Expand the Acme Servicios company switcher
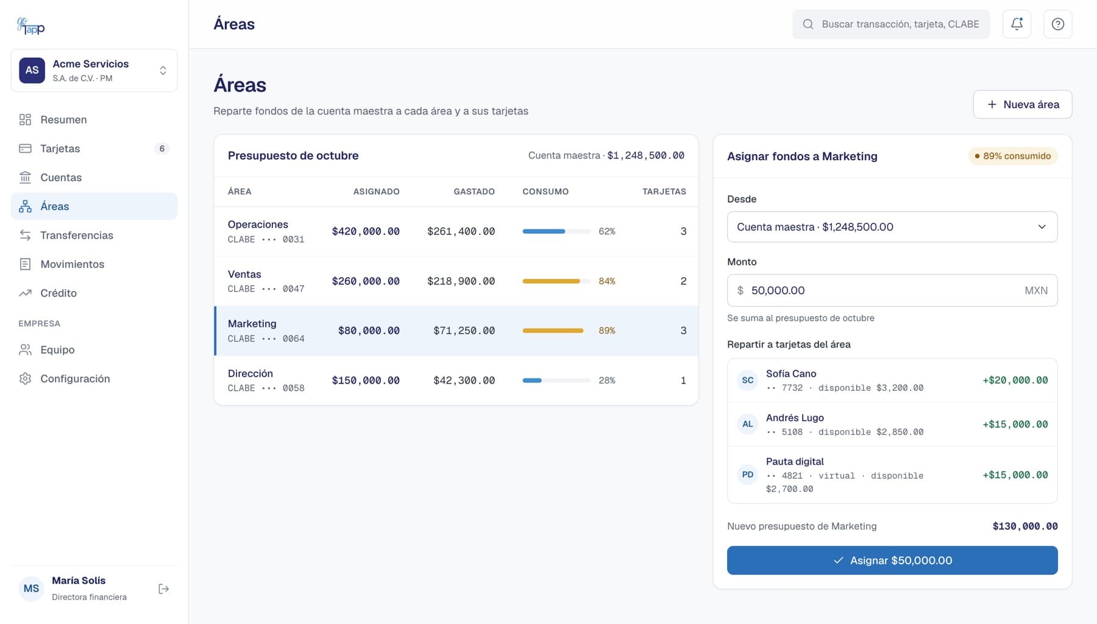 pyautogui.click(x=94, y=71)
